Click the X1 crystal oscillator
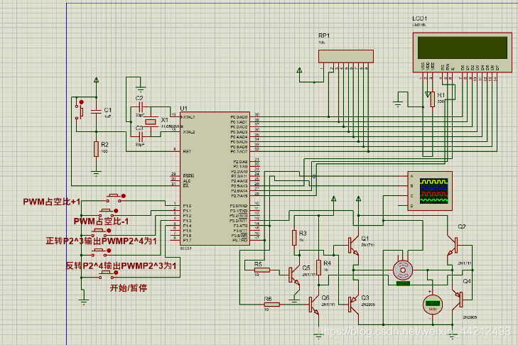 coord(151,122)
